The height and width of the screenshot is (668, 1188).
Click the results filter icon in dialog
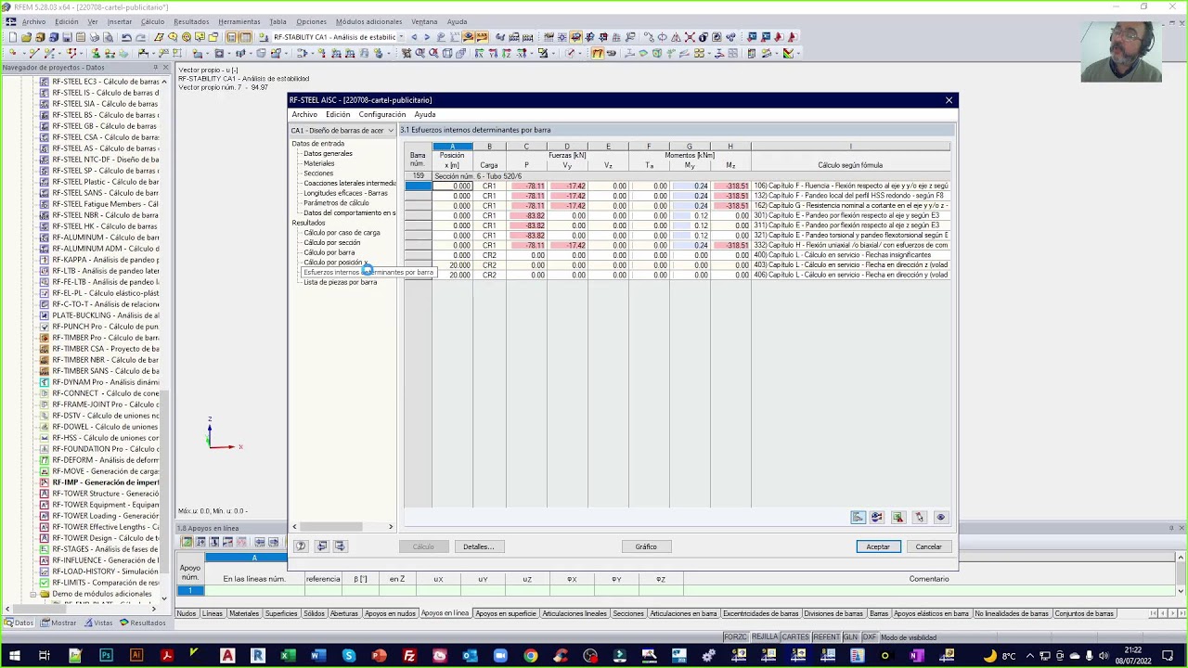[x=876, y=518]
